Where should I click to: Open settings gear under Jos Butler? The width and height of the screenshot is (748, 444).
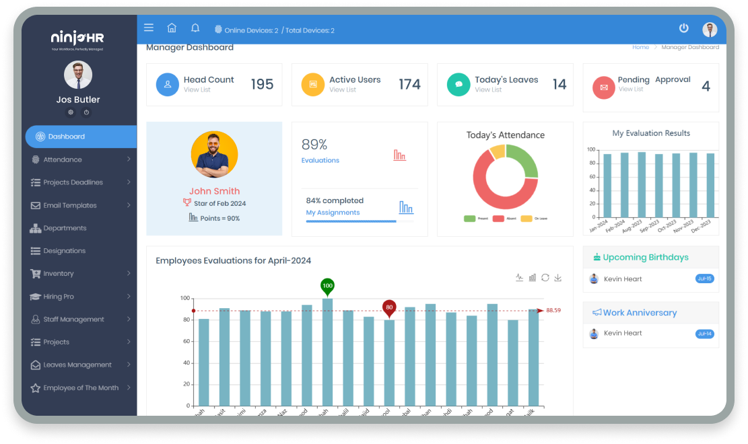(x=71, y=112)
